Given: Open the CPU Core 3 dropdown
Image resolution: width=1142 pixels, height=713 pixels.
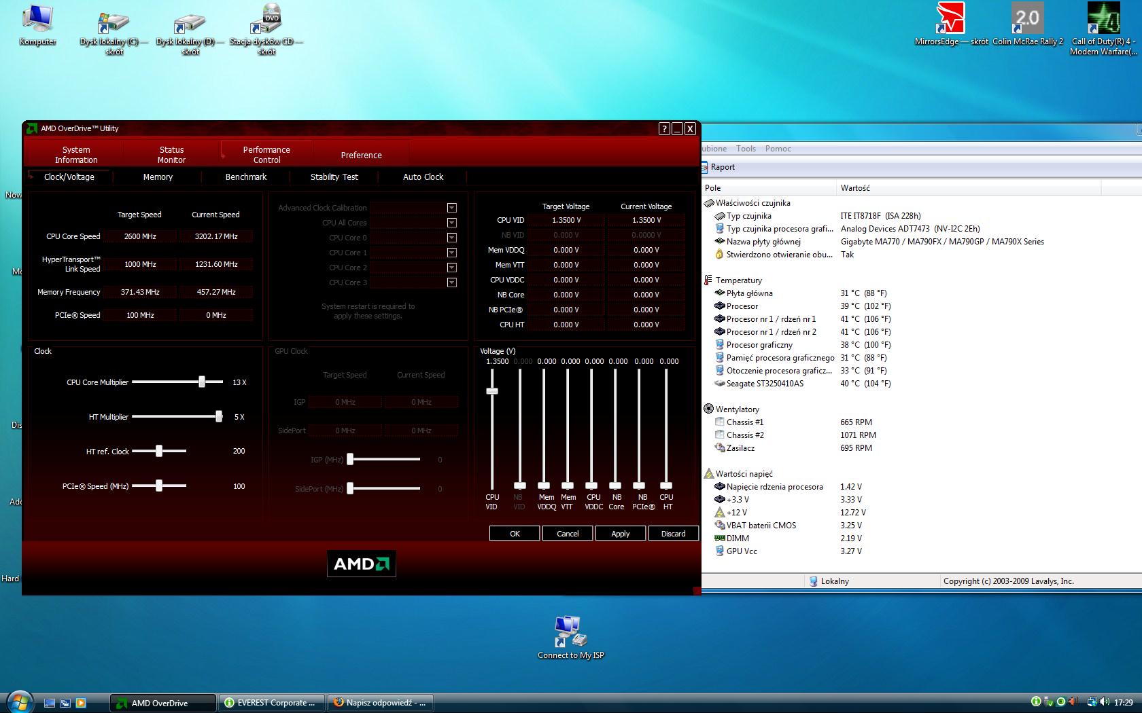Looking at the screenshot, I should tap(451, 282).
